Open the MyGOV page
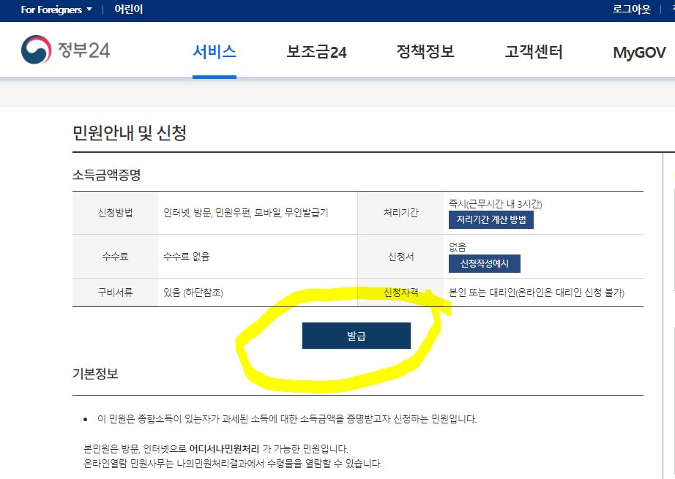This screenshot has height=479, width=675. pyautogui.click(x=638, y=53)
